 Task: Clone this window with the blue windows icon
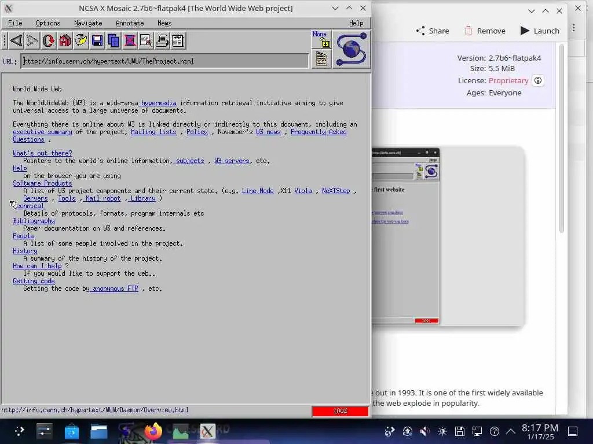(x=114, y=40)
